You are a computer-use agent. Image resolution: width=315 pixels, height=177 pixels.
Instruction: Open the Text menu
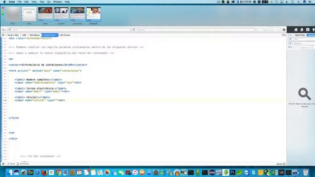point(42,2)
